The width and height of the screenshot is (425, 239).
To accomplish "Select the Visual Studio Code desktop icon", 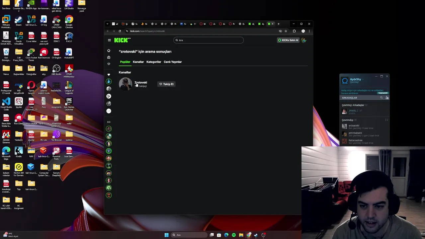I will 6,104.
